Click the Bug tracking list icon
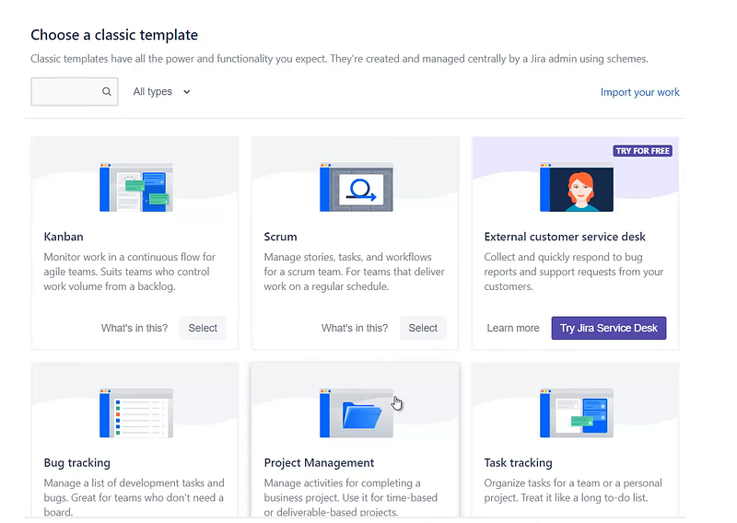 click(x=135, y=413)
